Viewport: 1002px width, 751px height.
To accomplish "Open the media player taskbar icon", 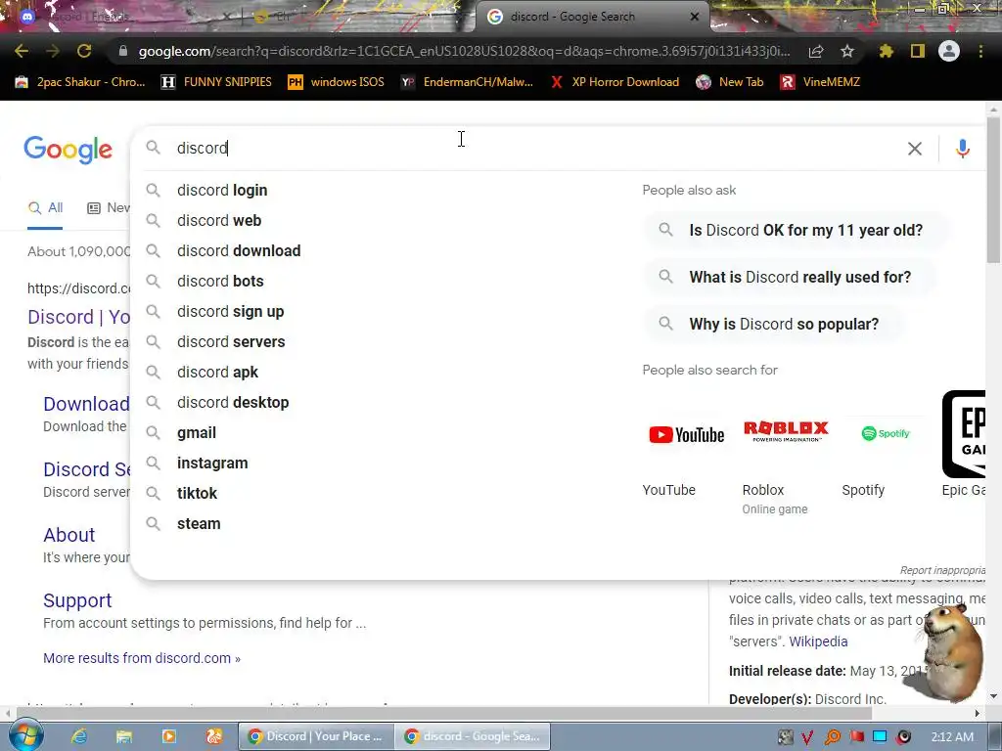I will coord(168,736).
